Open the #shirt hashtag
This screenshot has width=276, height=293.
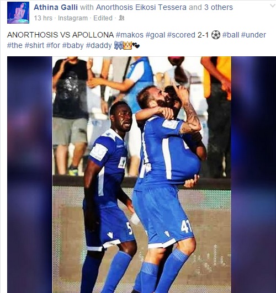[x=34, y=45]
